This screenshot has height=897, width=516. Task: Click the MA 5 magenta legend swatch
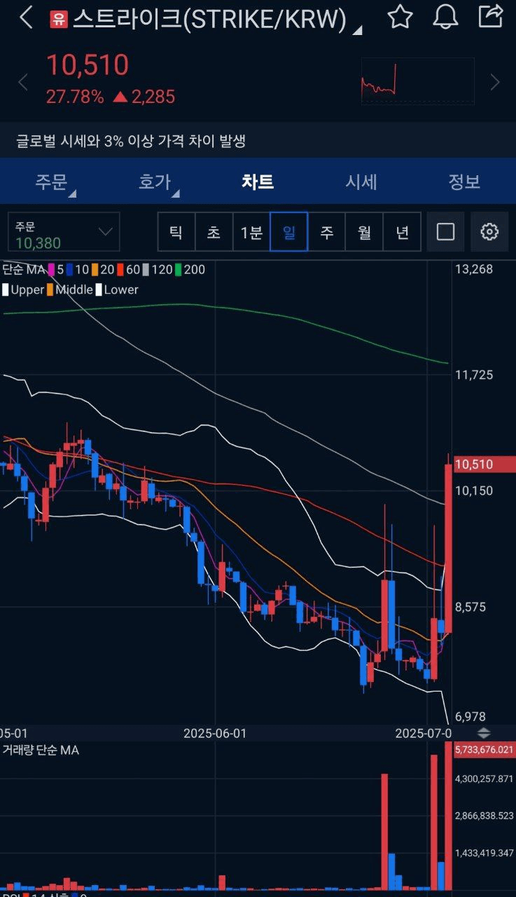pos(51,269)
